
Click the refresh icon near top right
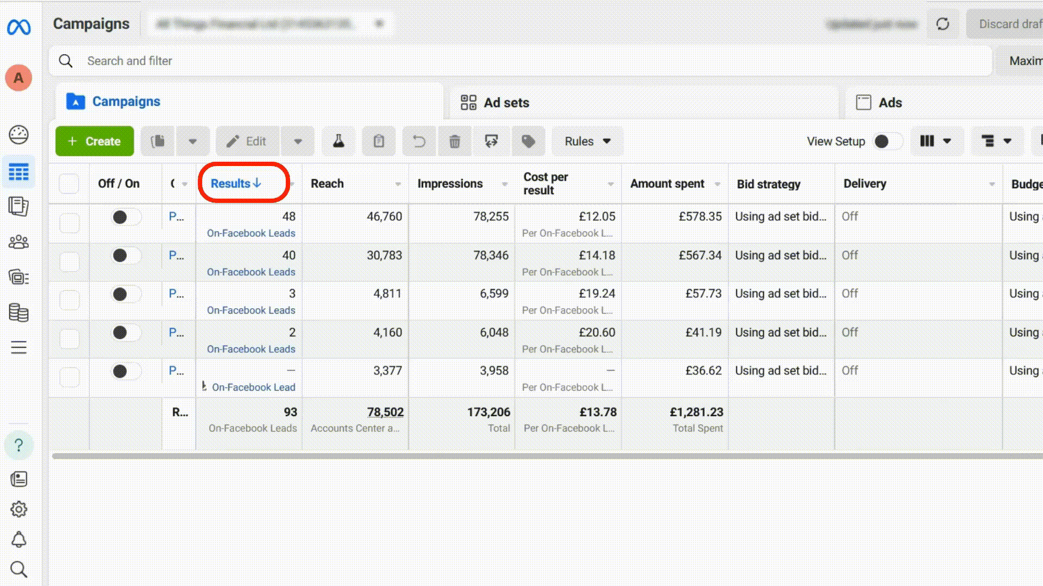pyautogui.click(x=943, y=24)
